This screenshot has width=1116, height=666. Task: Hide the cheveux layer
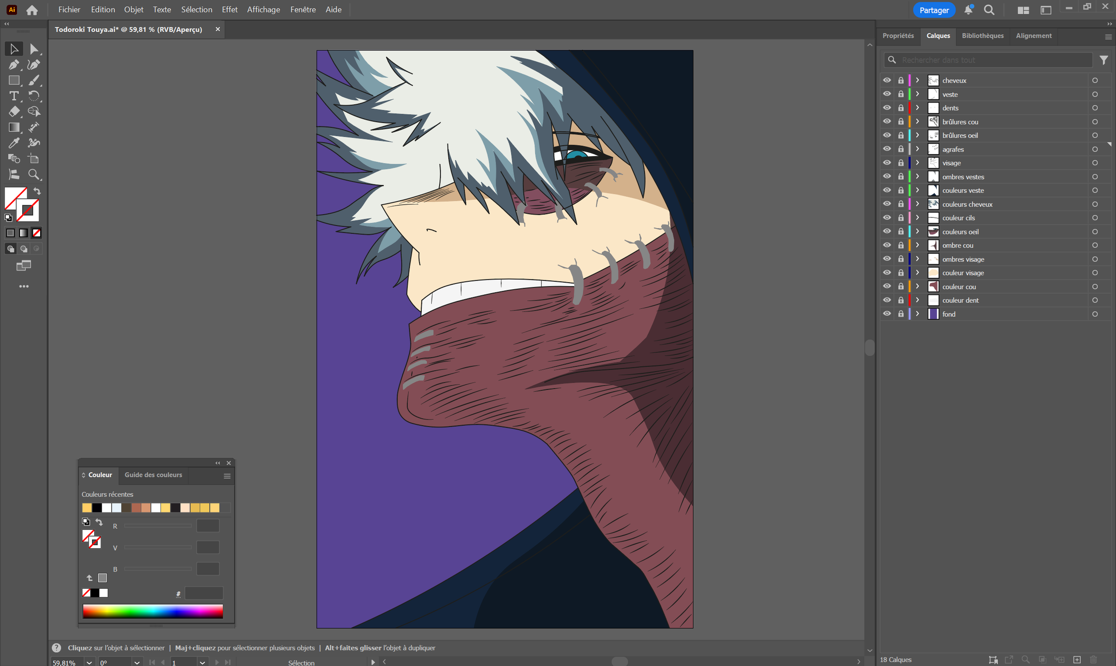[887, 80]
